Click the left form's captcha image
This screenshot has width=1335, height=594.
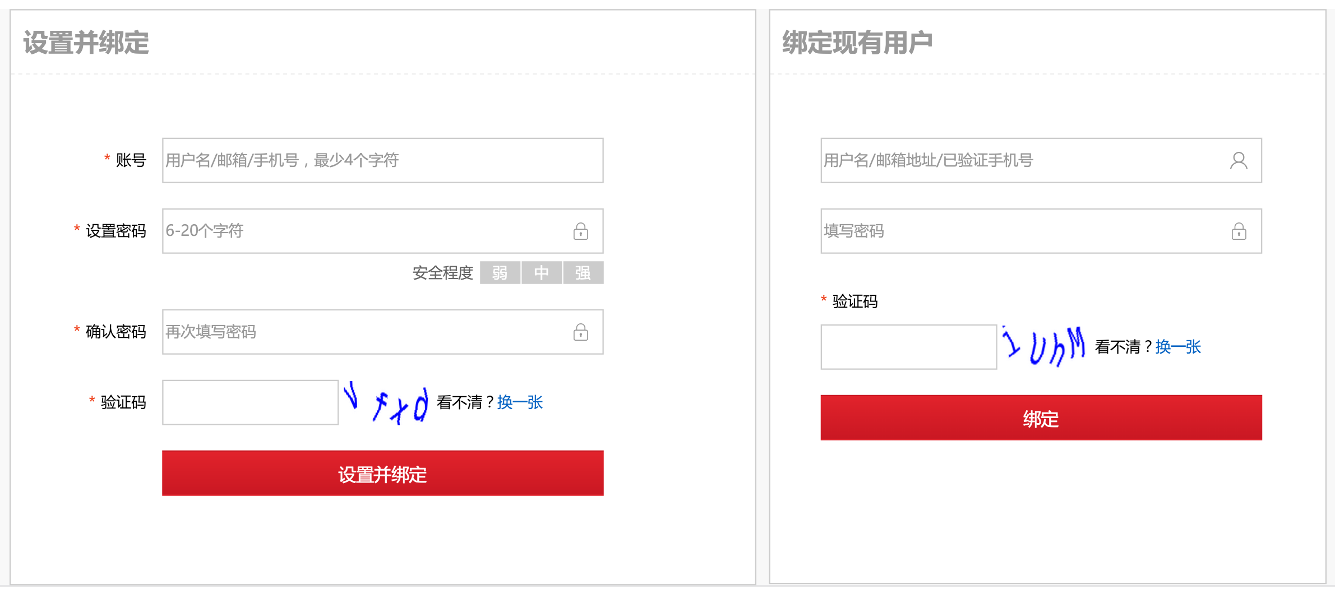coord(386,402)
